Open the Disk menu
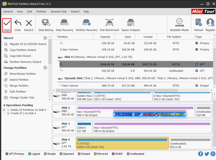 pyautogui.click(x=30, y=12)
